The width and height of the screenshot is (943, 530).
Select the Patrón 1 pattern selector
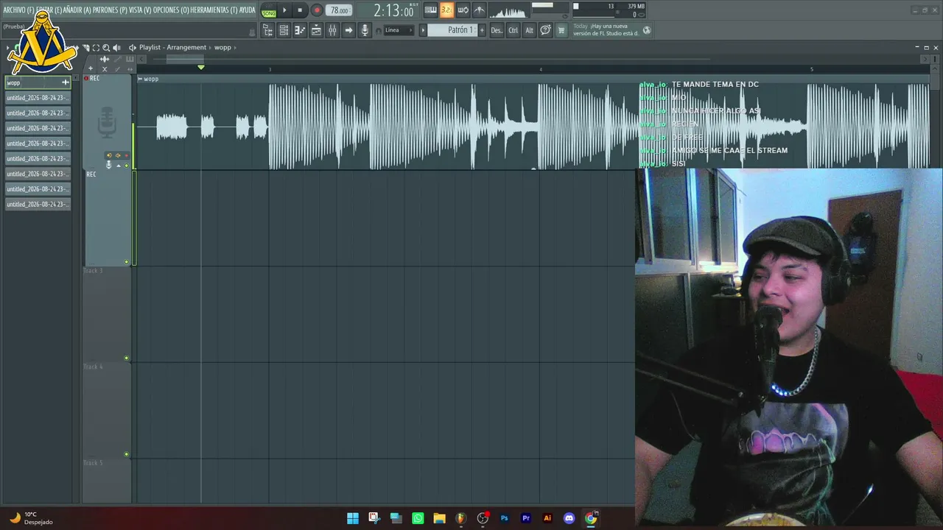[452, 30]
